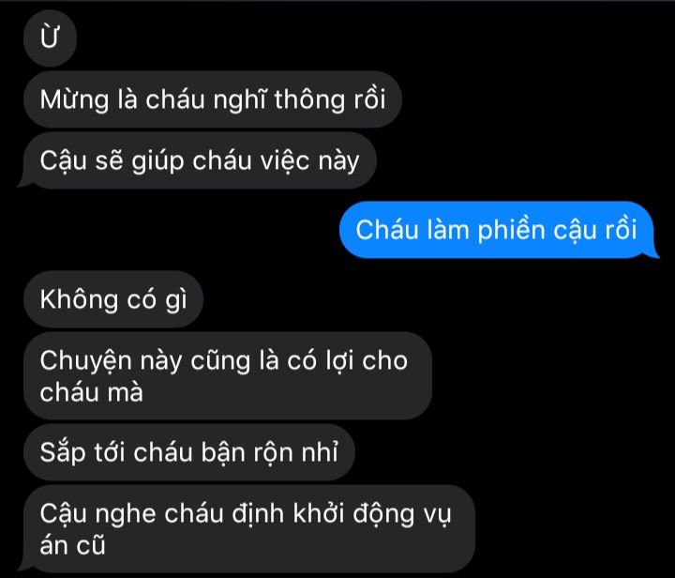675x578 pixels.
Task: Click 'án cũ' text in the last bubble
Action: [72, 545]
